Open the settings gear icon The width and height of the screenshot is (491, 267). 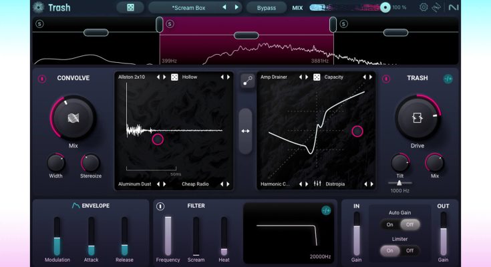(423, 7)
